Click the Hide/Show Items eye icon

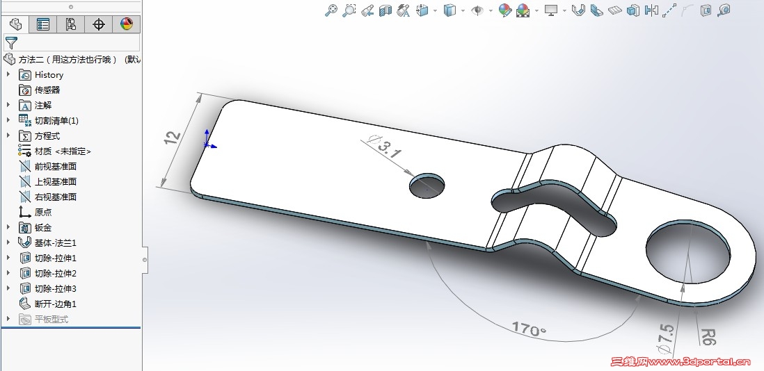(x=477, y=10)
